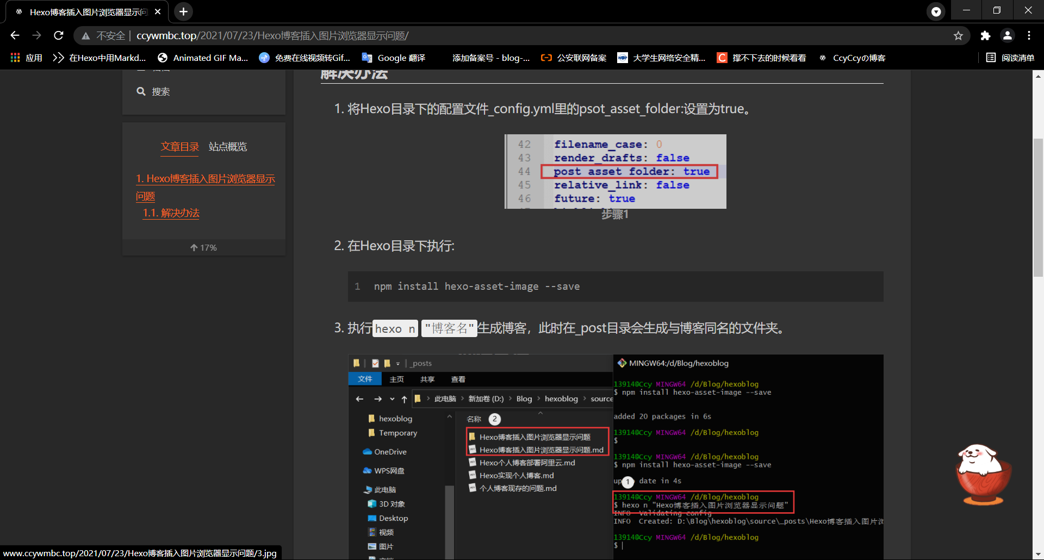Go forward to the next page
The height and width of the screenshot is (560, 1044).
(36, 35)
